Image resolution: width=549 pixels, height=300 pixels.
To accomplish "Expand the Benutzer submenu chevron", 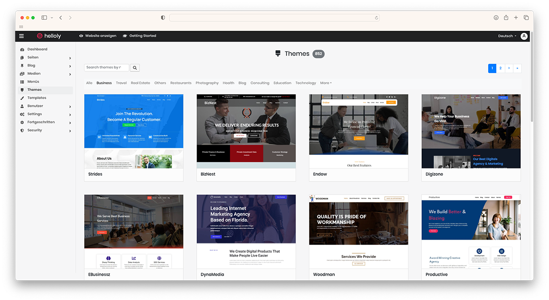I will coord(70,106).
